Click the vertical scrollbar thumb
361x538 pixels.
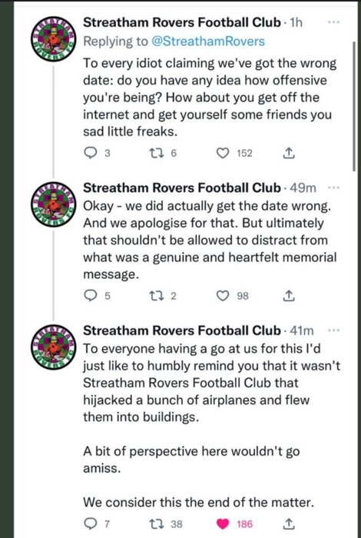pyautogui.click(x=354, y=106)
